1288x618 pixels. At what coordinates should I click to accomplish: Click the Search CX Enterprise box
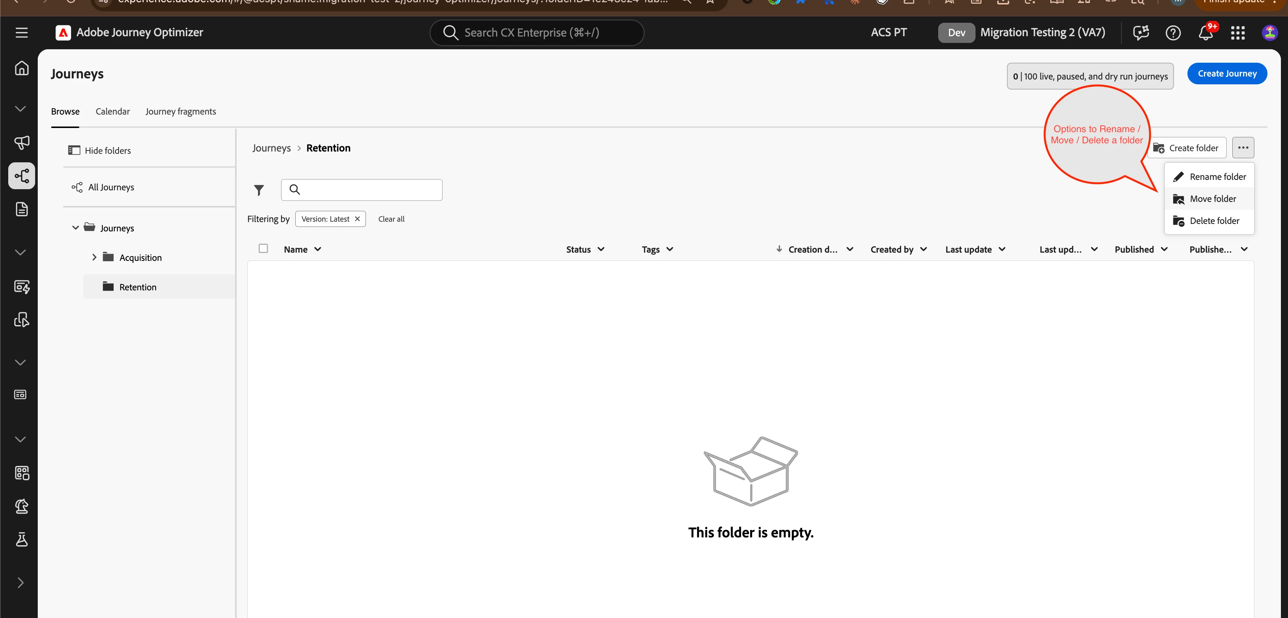pos(536,32)
